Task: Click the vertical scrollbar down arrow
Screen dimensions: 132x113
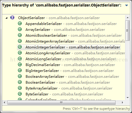Action: pos(128,97)
